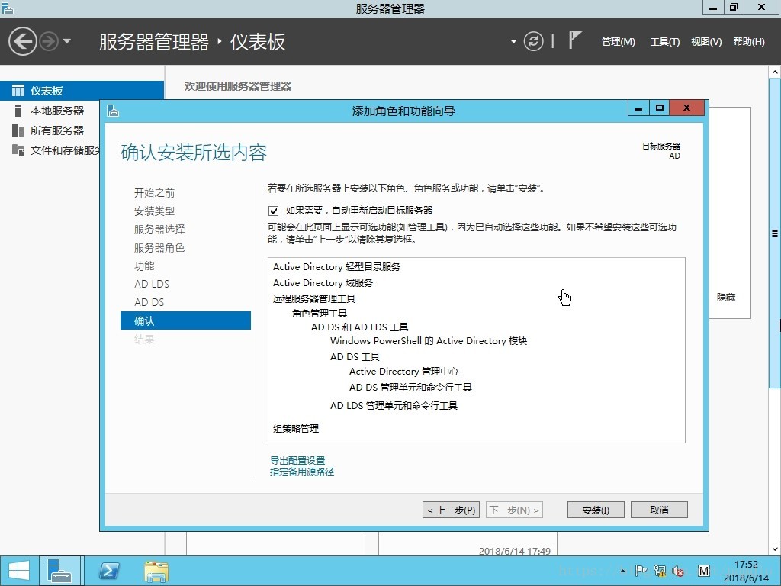Go back with the Server Manager back arrow

pos(22,41)
